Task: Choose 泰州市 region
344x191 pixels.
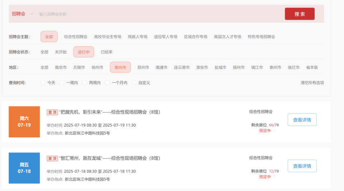Action: (275, 67)
